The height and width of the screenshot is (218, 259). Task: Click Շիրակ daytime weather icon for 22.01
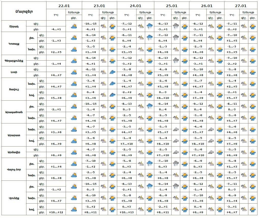74,26
